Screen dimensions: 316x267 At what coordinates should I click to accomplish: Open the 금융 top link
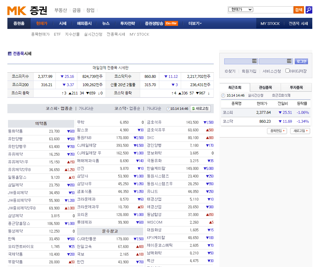pos(77,10)
